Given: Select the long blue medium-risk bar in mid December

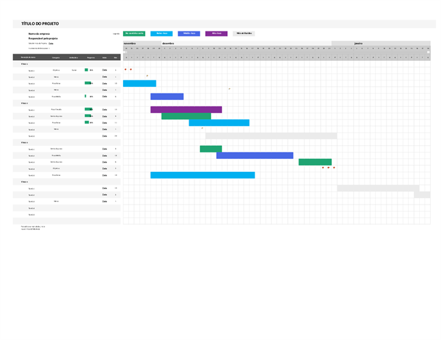Looking at the screenshot, I should (x=255, y=156).
